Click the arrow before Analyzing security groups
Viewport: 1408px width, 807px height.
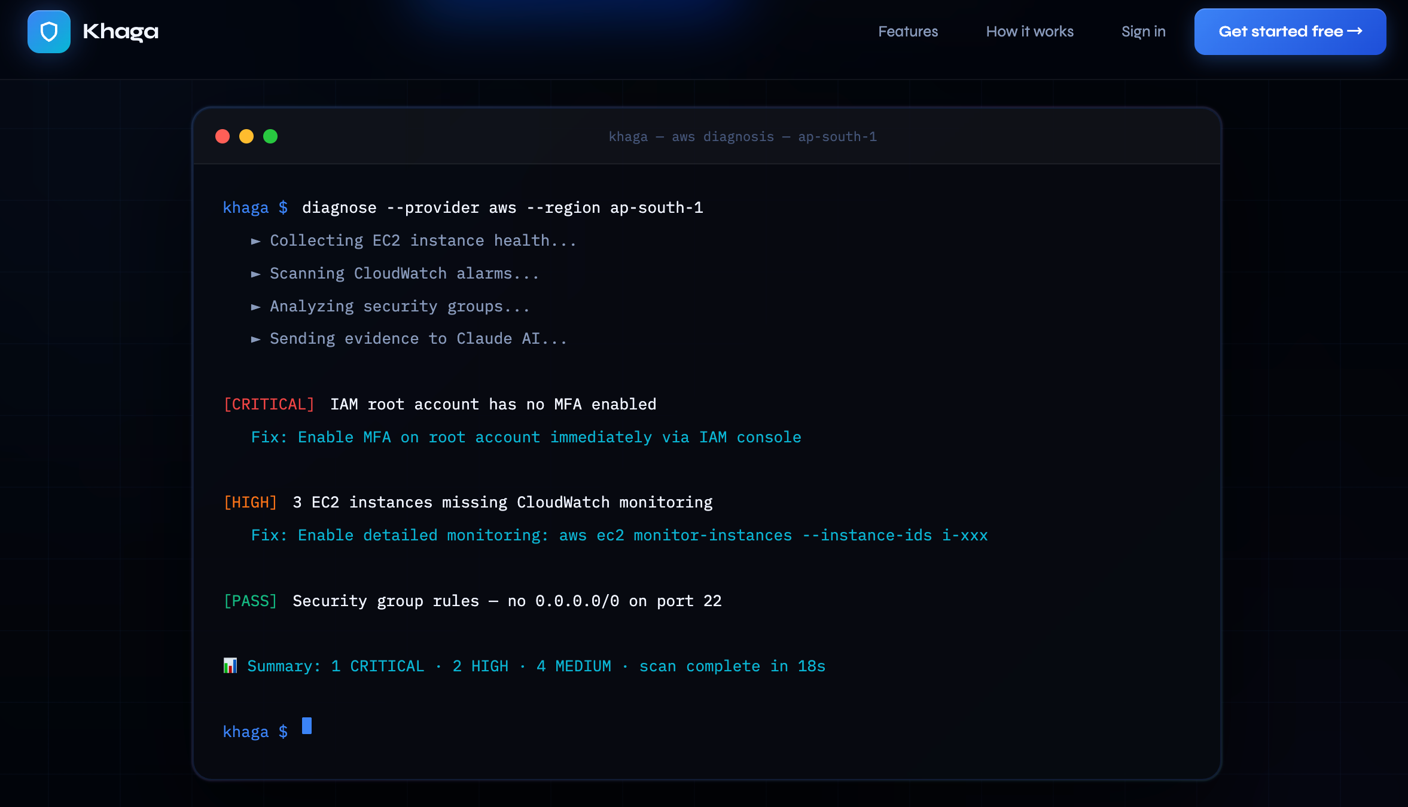tap(255, 307)
